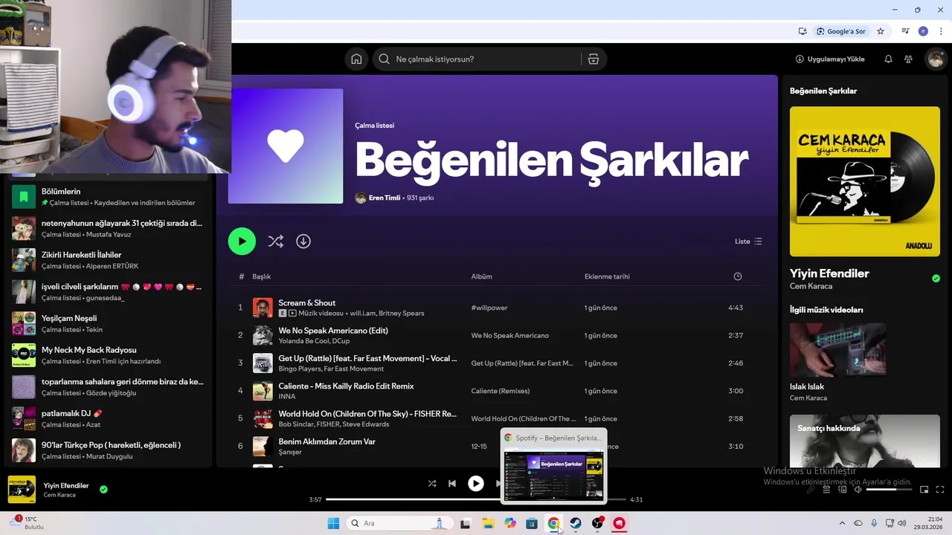Image resolution: width=952 pixels, height=535 pixels.
Task: Open the notifications bell in Spotify header
Action: click(888, 59)
